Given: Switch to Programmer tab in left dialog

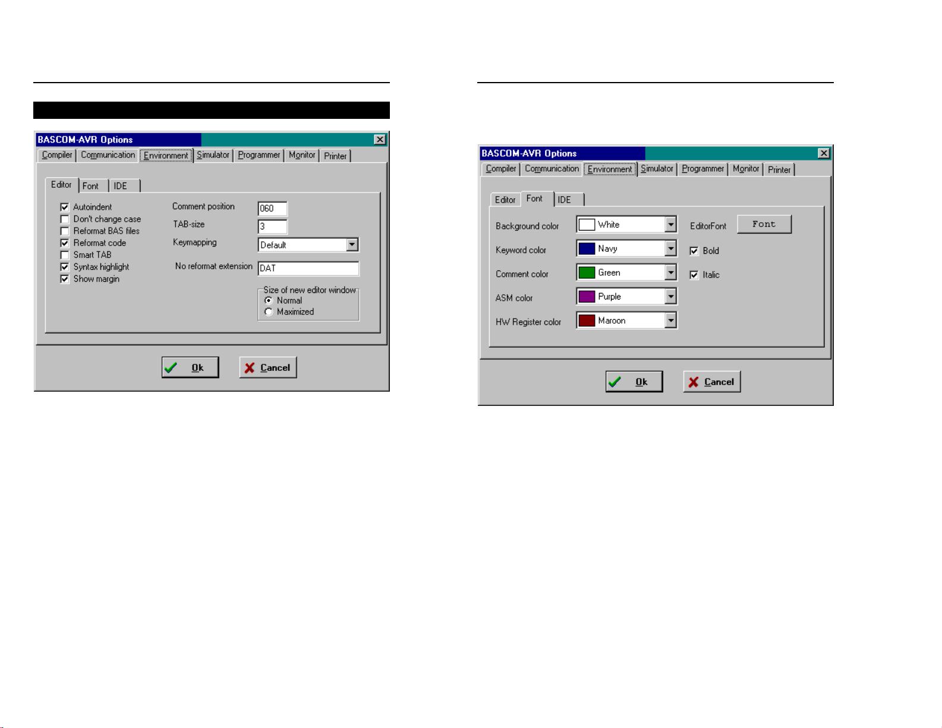Looking at the screenshot, I should [259, 155].
